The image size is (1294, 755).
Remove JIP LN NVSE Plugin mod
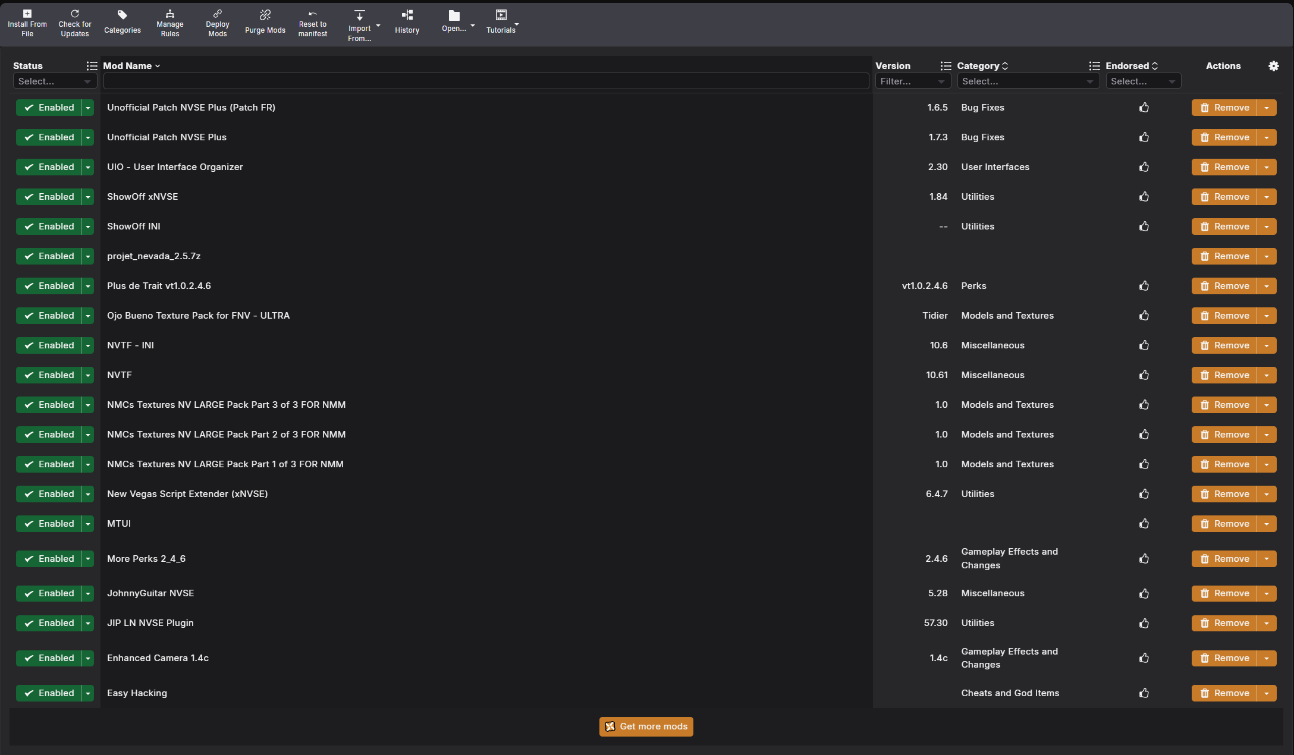click(1224, 623)
